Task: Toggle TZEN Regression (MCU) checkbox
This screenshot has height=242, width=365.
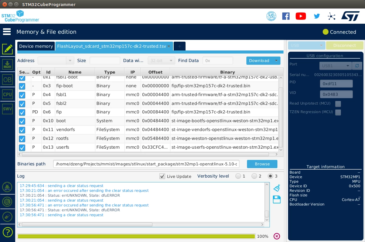Action: point(338,112)
